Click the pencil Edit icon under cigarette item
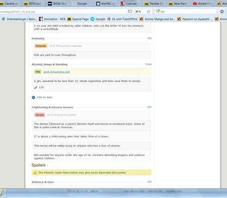 pos(36,87)
